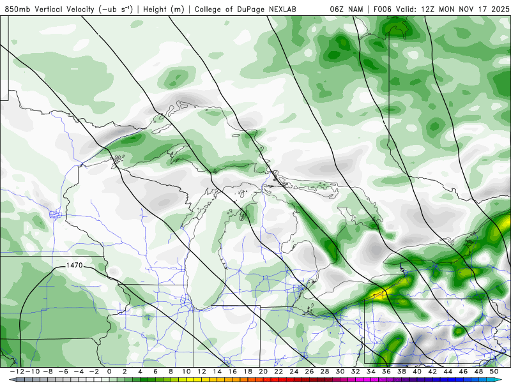511x383 pixels.
Task: Click the "-4" value on color scale
Action: tap(79, 372)
